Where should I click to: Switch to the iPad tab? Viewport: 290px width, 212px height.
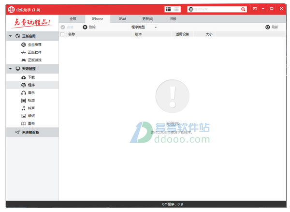pyautogui.click(x=123, y=19)
